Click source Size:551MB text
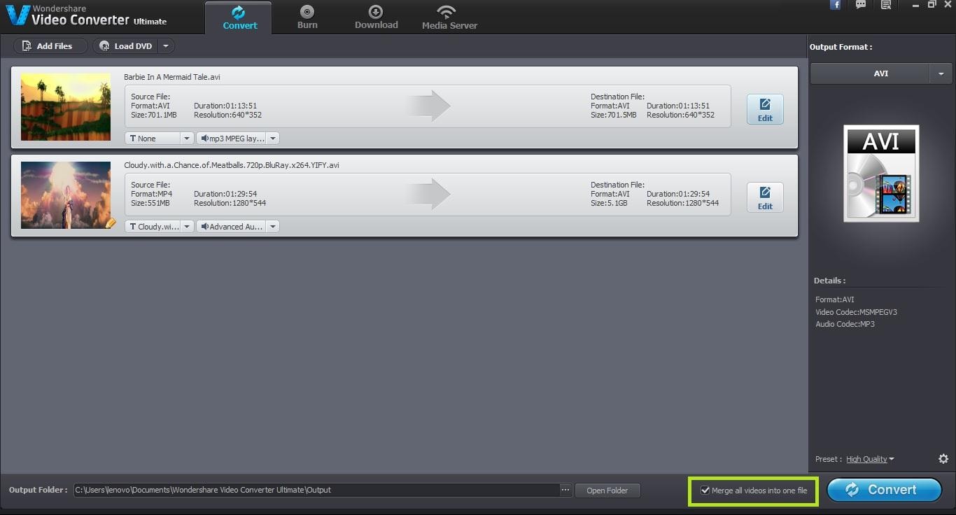This screenshot has height=515, width=956. (x=152, y=203)
